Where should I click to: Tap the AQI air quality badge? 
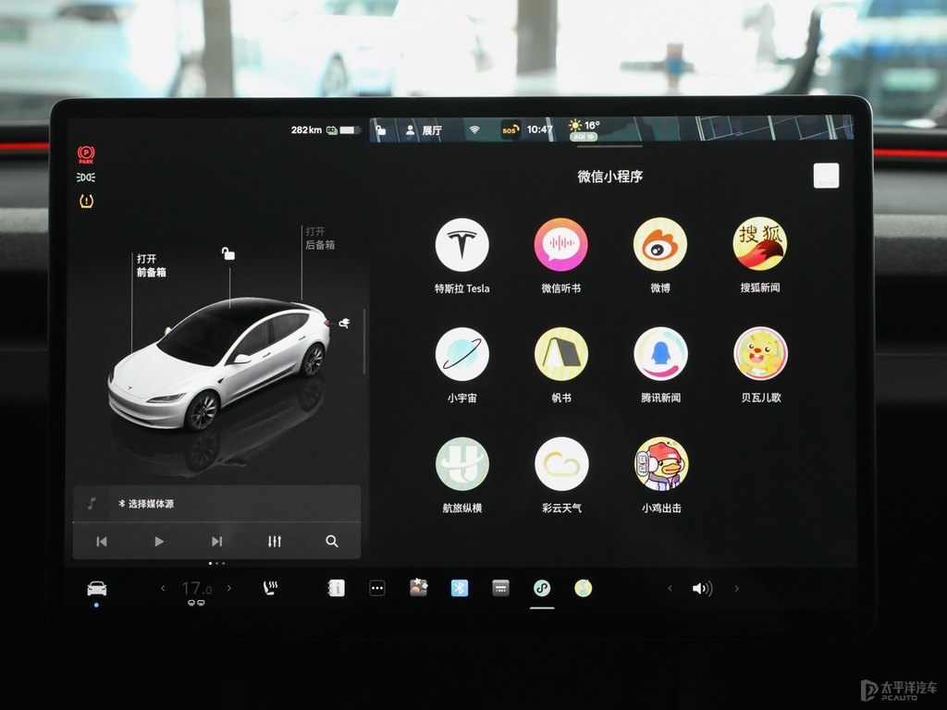click(x=583, y=137)
